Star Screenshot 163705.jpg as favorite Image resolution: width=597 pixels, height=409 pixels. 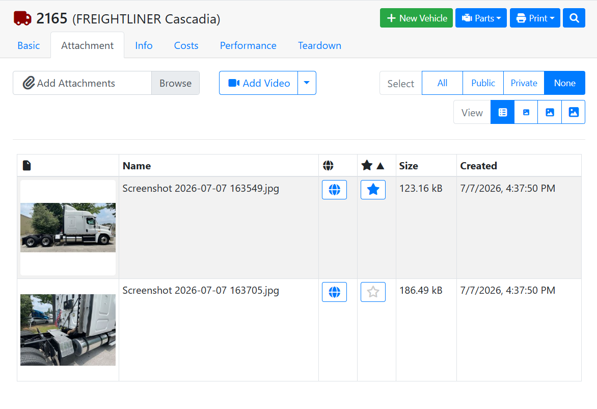pos(373,292)
